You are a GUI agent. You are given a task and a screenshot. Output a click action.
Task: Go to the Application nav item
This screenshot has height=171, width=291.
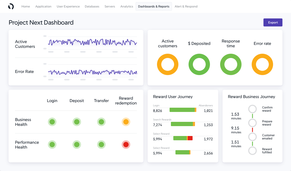(x=43, y=6)
